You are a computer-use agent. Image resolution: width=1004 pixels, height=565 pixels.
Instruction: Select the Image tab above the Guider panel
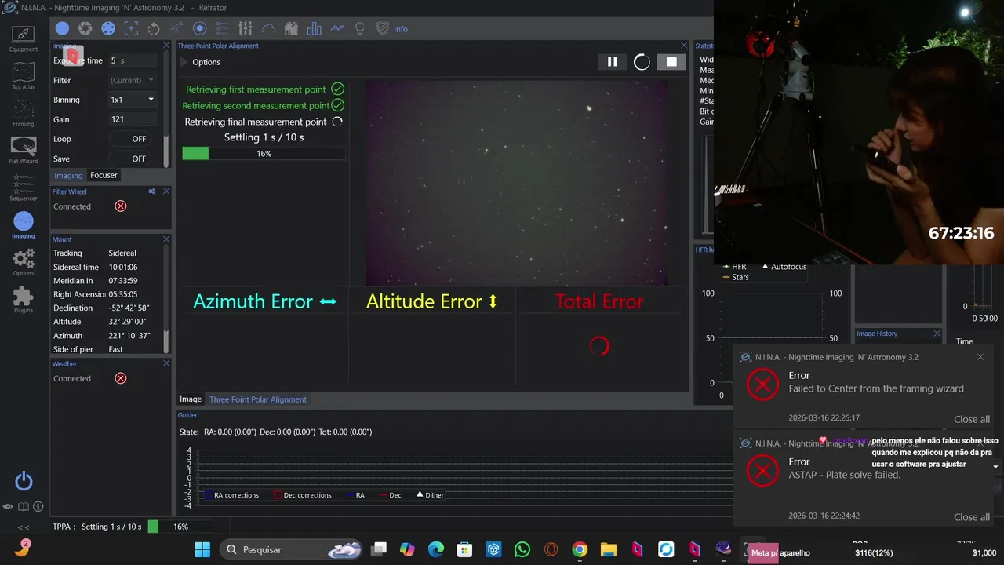pyautogui.click(x=191, y=399)
